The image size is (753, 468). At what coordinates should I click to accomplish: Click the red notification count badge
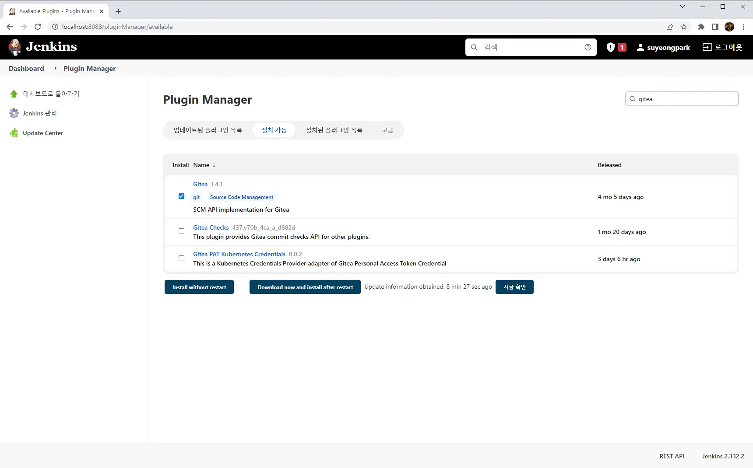click(622, 47)
